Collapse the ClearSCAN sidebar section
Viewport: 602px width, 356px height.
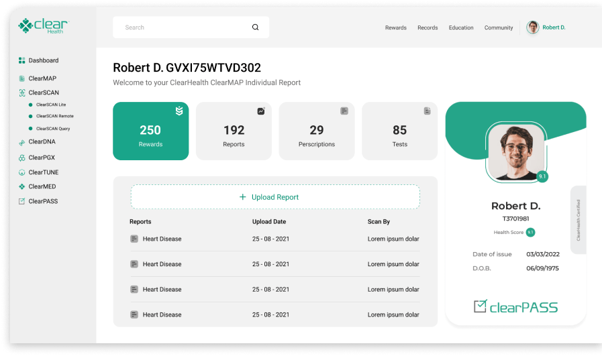(43, 93)
